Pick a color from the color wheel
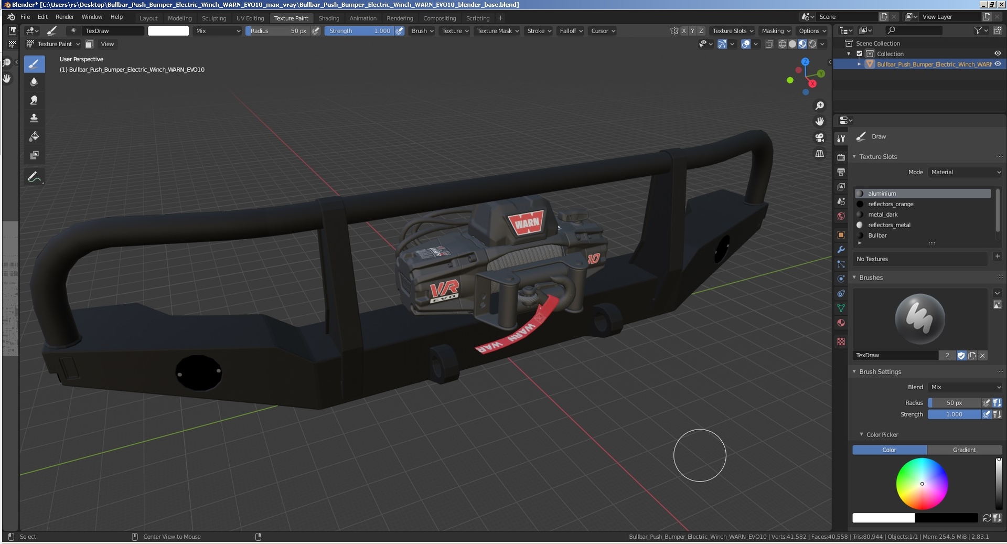 click(922, 484)
